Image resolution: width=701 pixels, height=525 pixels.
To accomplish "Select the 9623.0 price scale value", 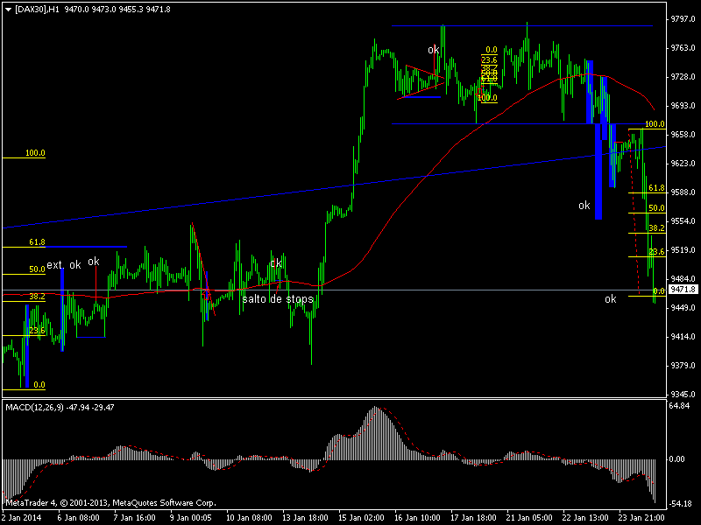I will [x=683, y=164].
